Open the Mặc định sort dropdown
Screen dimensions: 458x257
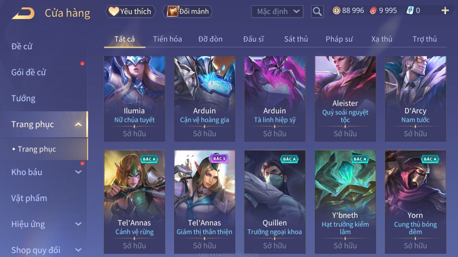point(277,12)
